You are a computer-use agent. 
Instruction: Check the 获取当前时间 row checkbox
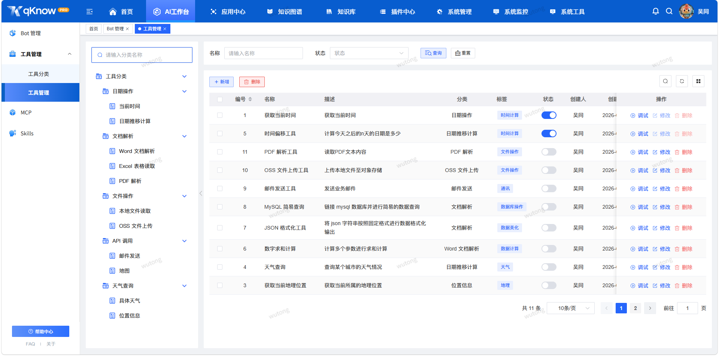pyautogui.click(x=220, y=115)
